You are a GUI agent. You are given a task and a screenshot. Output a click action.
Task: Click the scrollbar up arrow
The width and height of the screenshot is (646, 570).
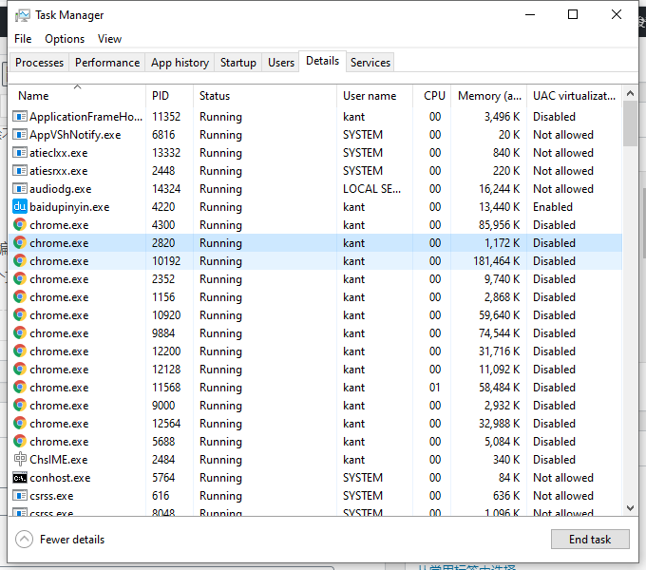coord(630,93)
